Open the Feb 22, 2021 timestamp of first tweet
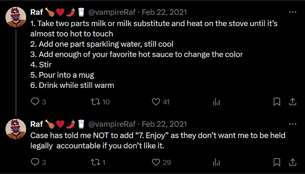 (164, 12)
